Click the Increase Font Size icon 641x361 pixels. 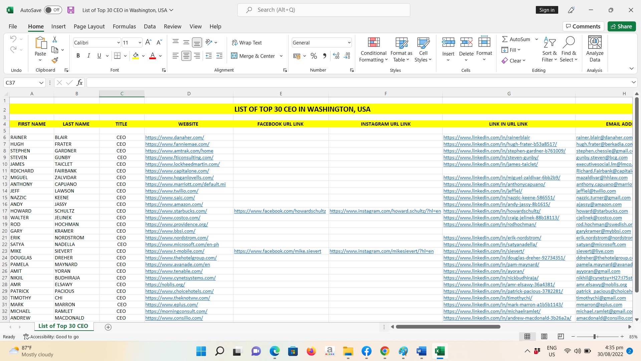click(148, 42)
